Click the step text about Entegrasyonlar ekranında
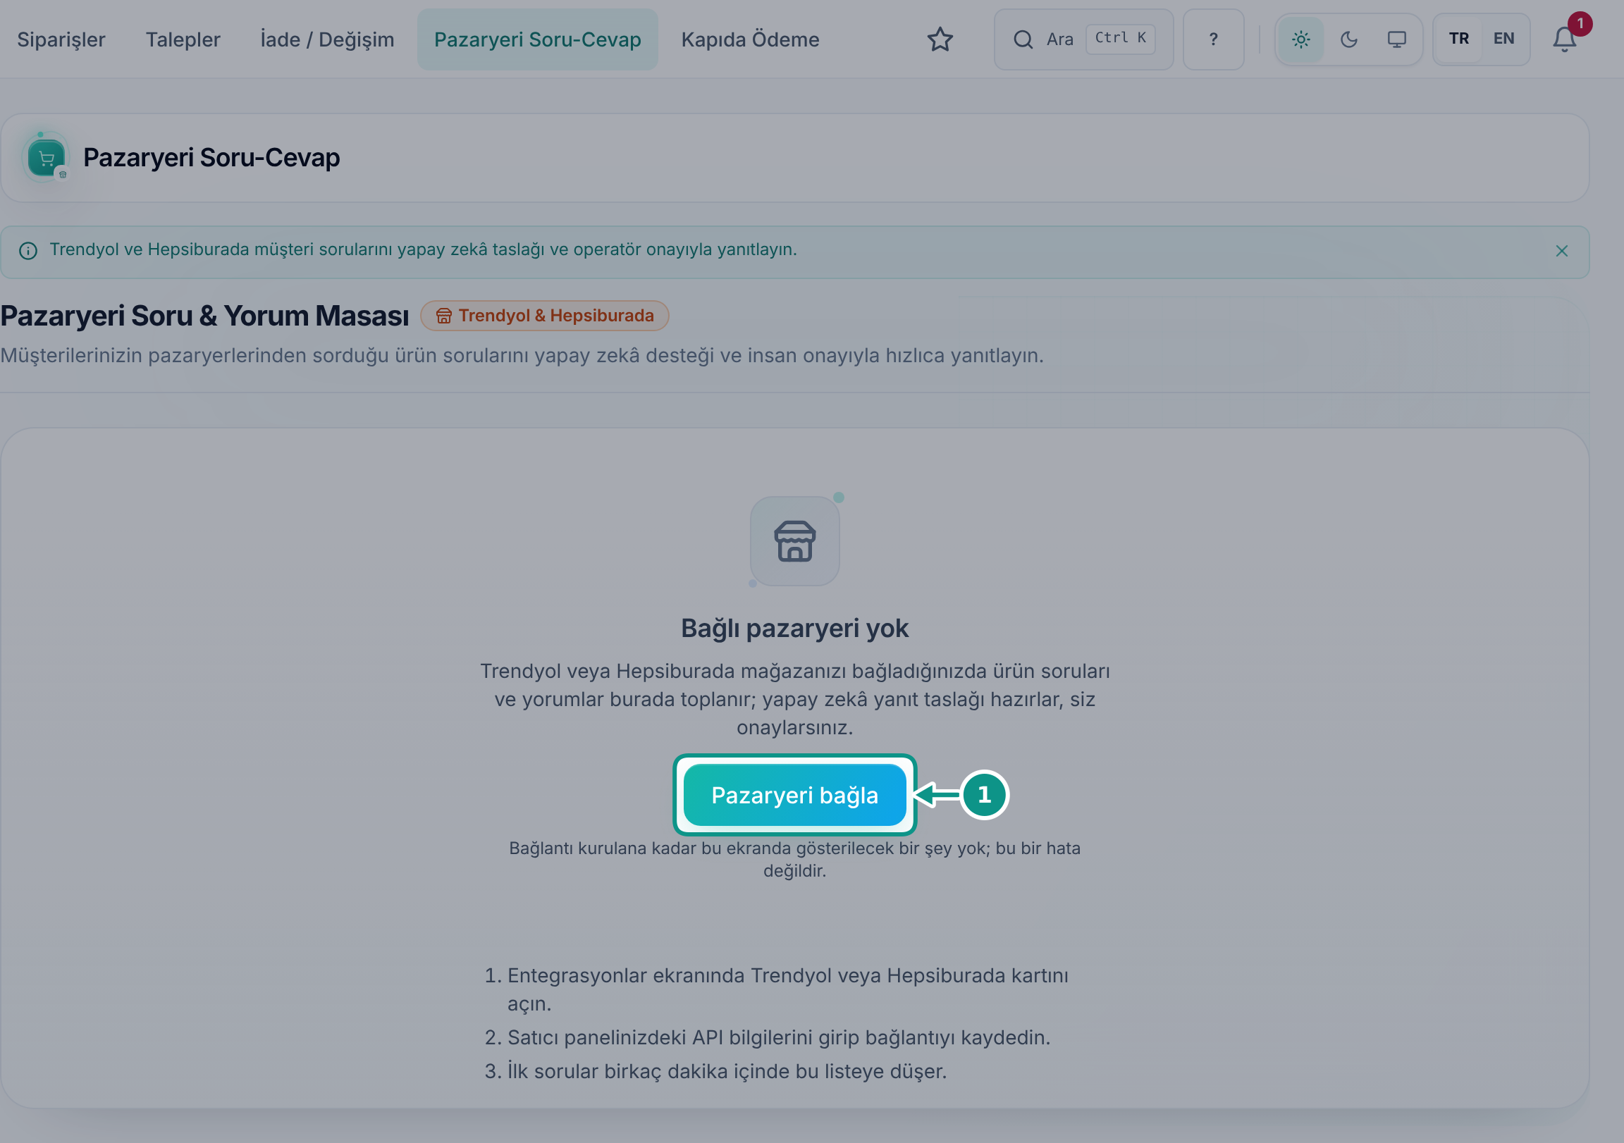Image resolution: width=1624 pixels, height=1143 pixels. coord(787,989)
